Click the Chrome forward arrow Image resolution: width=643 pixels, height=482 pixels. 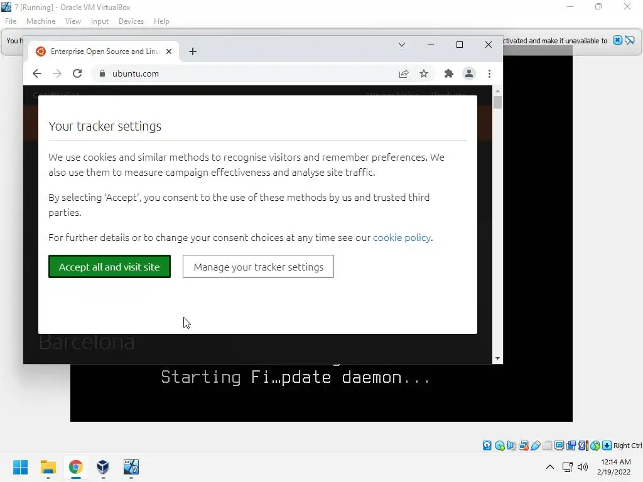pos(57,73)
